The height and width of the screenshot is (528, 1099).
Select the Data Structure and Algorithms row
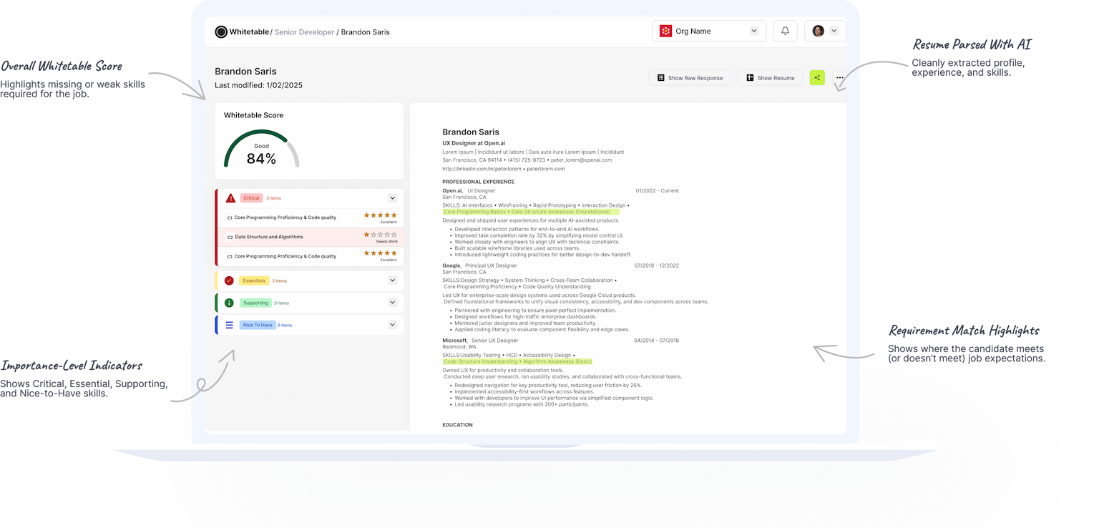point(269,237)
